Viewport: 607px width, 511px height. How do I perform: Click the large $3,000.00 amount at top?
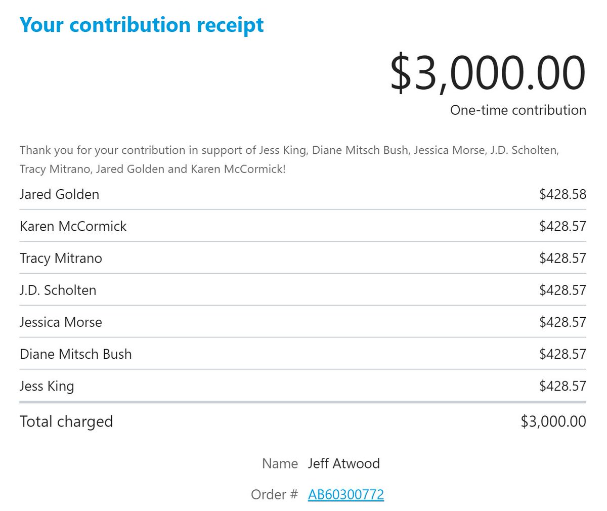pyautogui.click(x=488, y=73)
